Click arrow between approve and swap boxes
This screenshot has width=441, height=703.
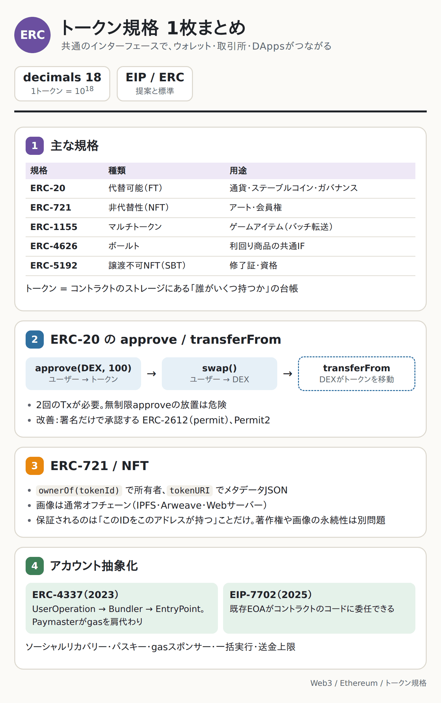151,374
